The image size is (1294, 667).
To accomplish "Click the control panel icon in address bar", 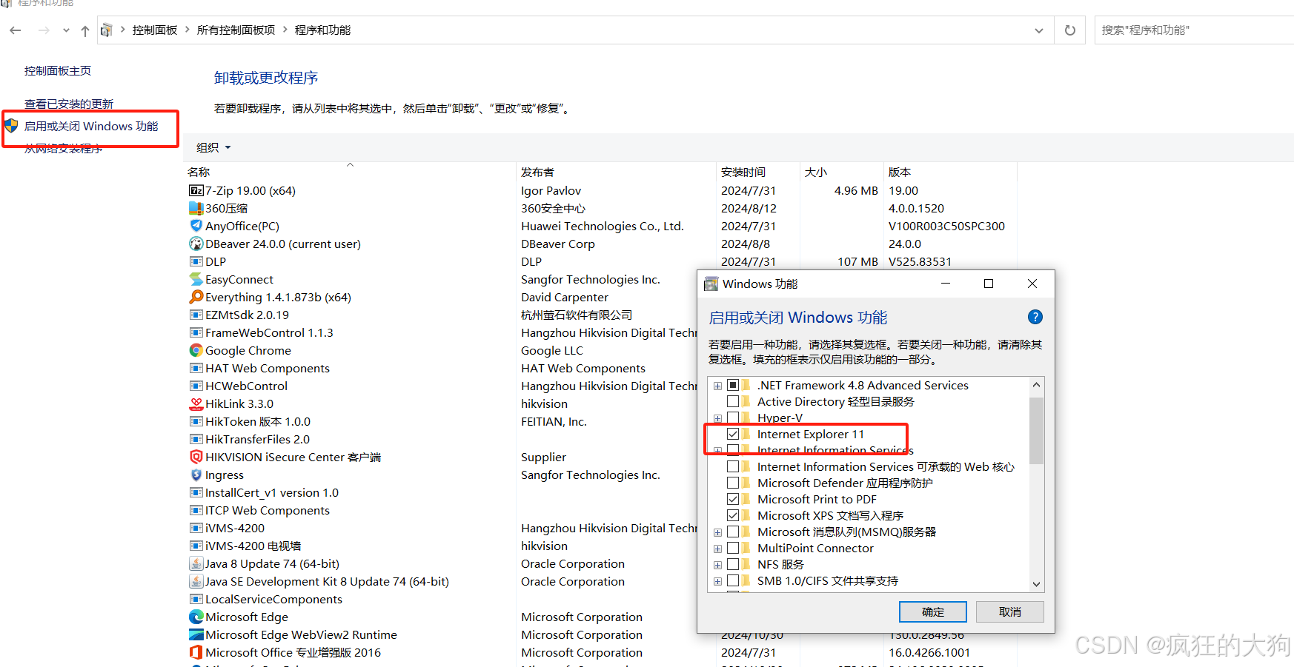I will pyautogui.click(x=107, y=30).
